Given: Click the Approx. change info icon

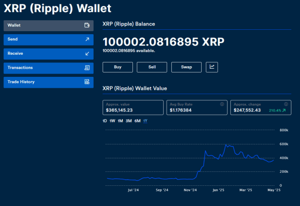Looking at the screenshot, I should [x=286, y=104].
